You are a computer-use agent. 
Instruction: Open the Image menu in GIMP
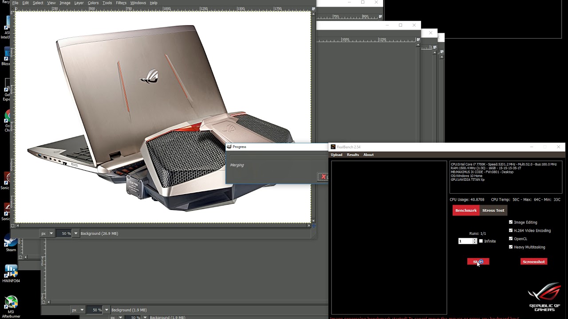65,3
